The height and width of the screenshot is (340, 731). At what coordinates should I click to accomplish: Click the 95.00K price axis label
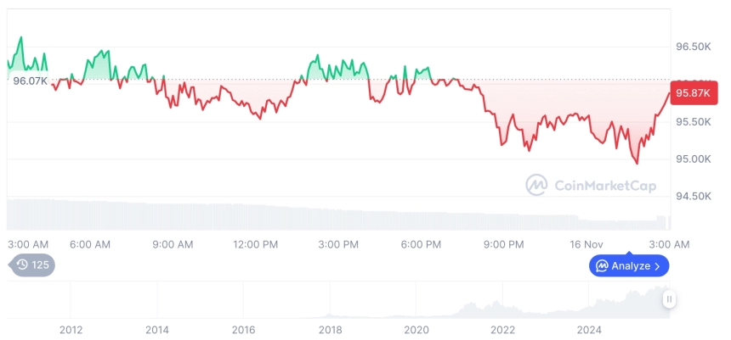click(693, 159)
